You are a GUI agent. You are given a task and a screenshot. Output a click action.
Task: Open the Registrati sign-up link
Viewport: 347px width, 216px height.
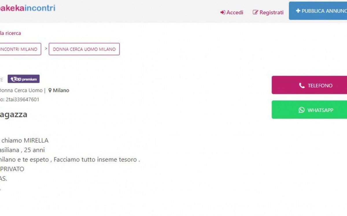(x=271, y=12)
